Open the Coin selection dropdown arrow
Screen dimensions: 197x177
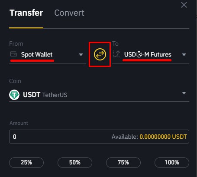click(184, 93)
